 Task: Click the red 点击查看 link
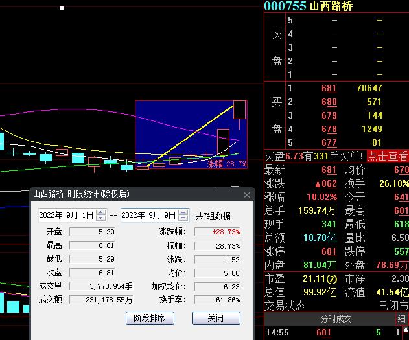(388, 156)
